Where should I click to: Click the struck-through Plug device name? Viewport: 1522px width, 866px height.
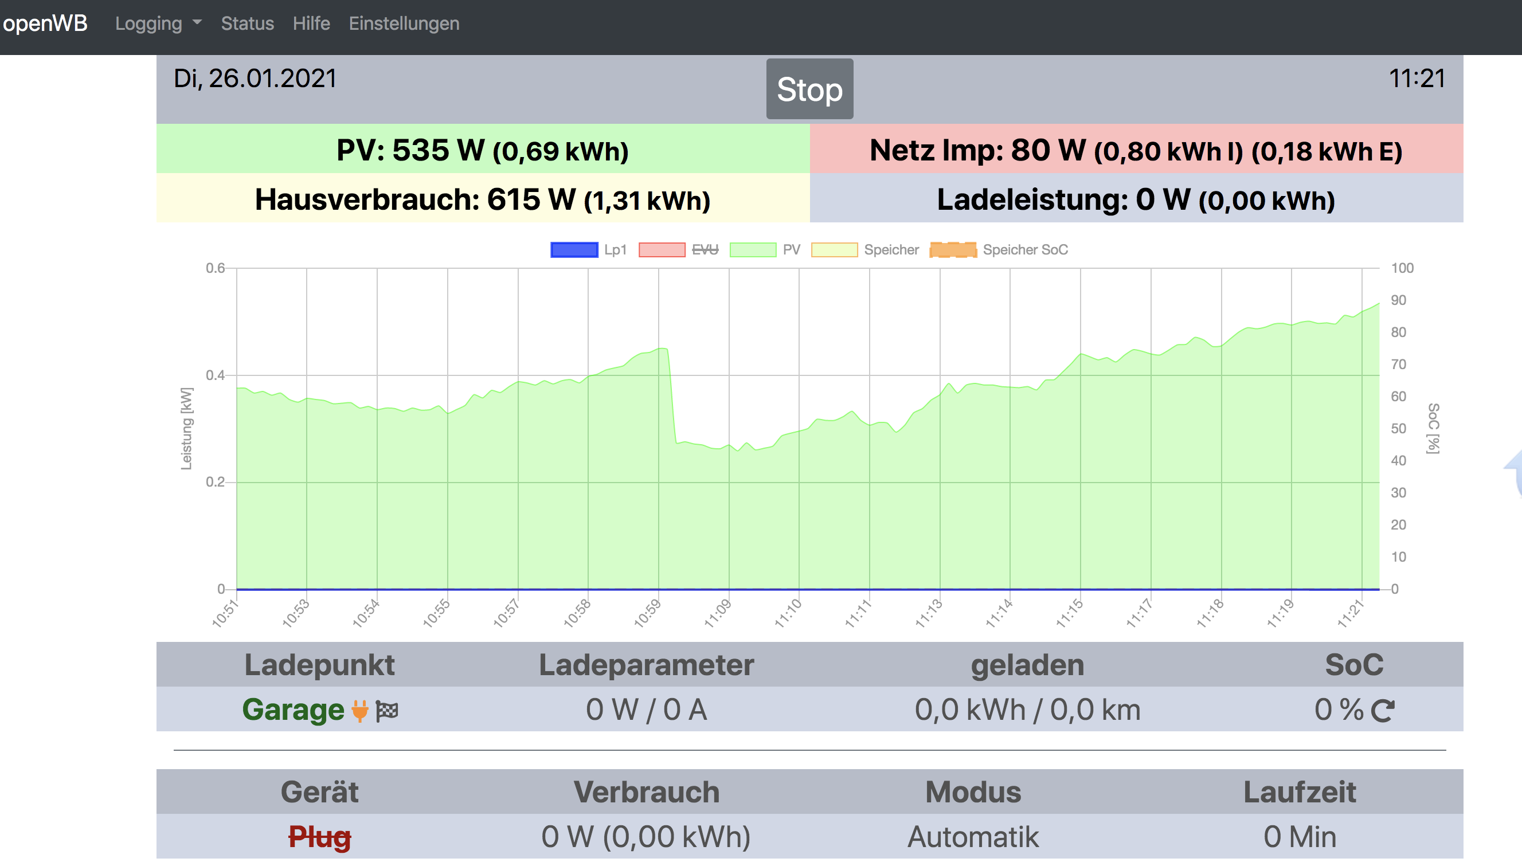click(x=319, y=837)
